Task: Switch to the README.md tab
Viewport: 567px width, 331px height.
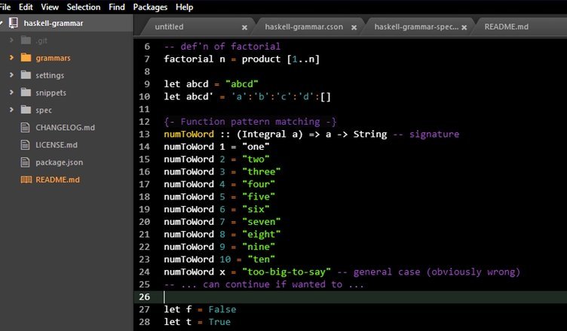Action: coord(506,26)
